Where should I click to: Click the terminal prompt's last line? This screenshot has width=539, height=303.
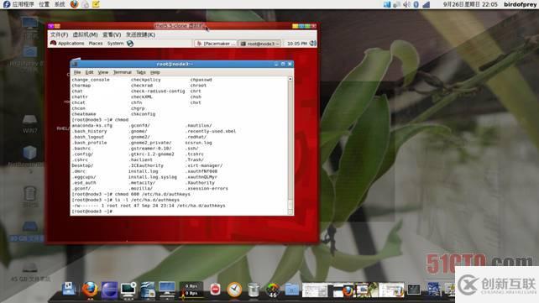tap(92, 212)
